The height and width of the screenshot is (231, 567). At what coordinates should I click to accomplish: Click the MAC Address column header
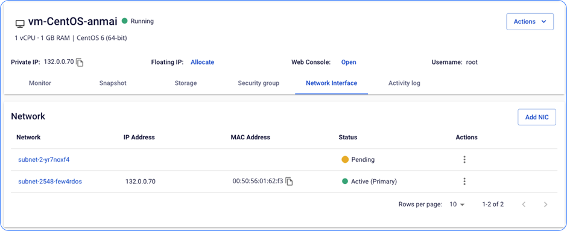tap(250, 138)
